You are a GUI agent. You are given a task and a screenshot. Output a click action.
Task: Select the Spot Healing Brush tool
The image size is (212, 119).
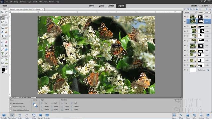(x=6, y=28)
